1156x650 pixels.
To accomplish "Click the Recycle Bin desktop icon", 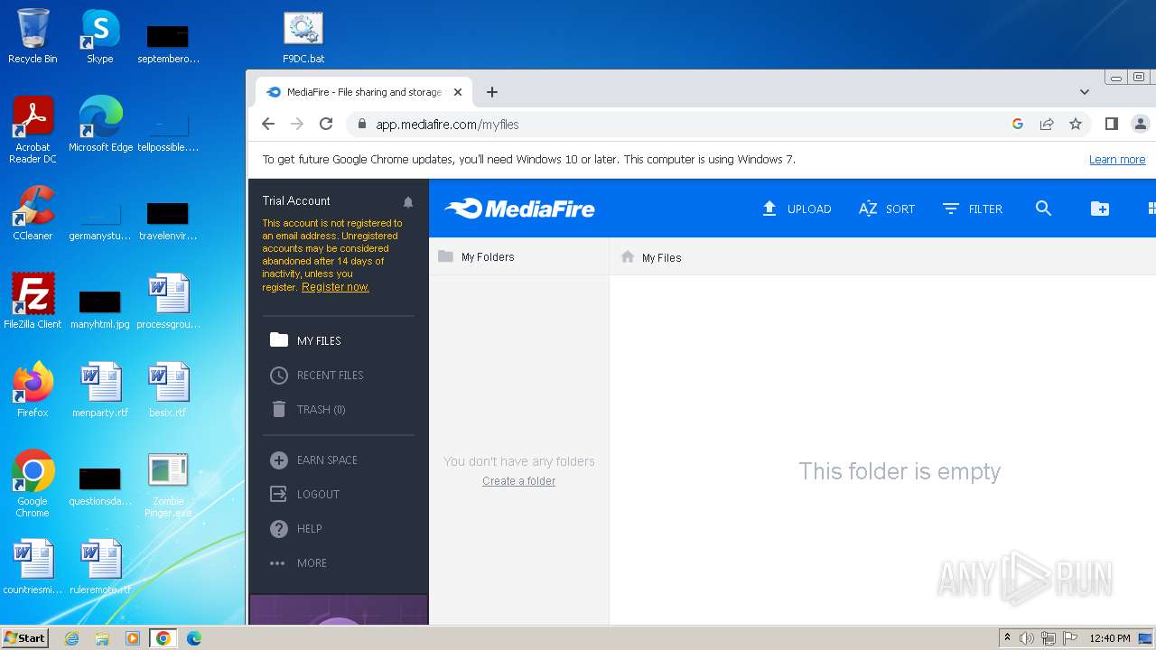I will pyautogui.click(x=33, y=36).
